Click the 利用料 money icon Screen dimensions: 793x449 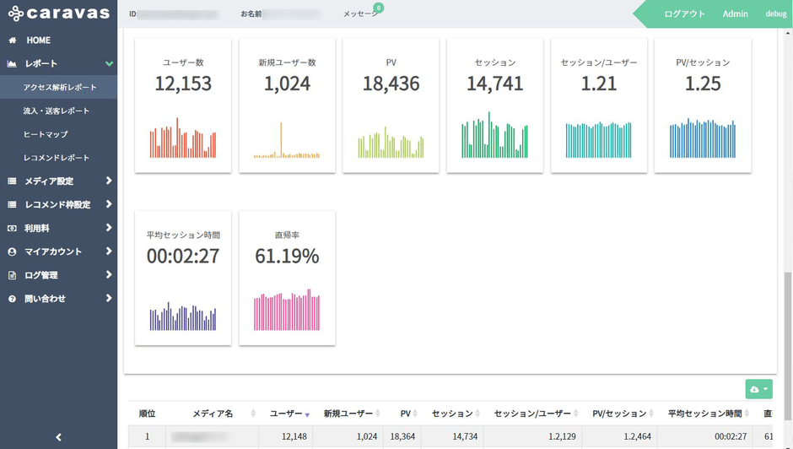tap(13, 228)
